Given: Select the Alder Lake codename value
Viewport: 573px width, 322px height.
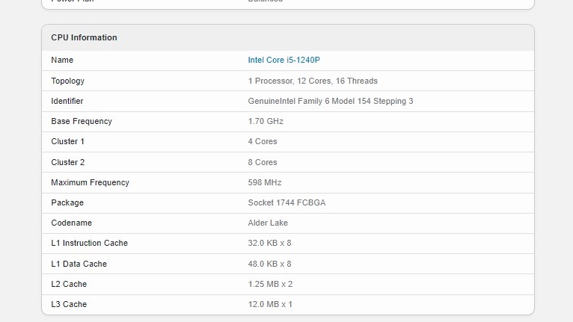Looking at the screenshot, I should tap(268, 223).
